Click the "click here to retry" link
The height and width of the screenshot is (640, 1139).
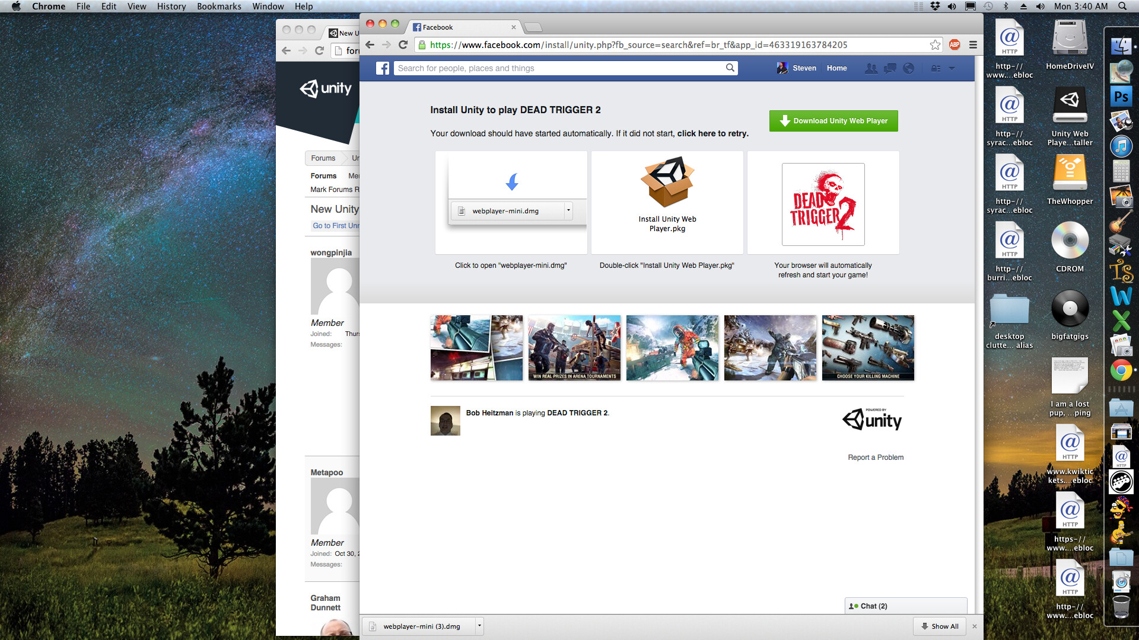[712, 133]
